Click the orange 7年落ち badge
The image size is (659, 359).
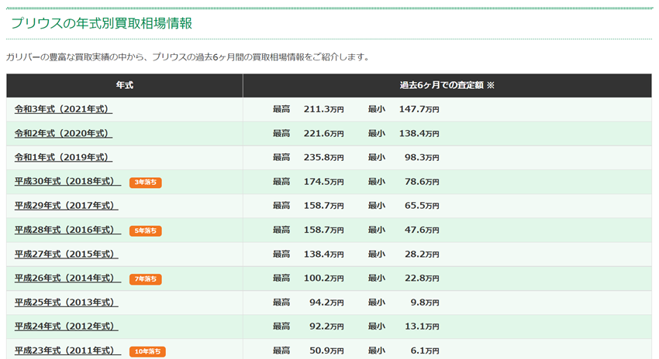click(146, 279)
